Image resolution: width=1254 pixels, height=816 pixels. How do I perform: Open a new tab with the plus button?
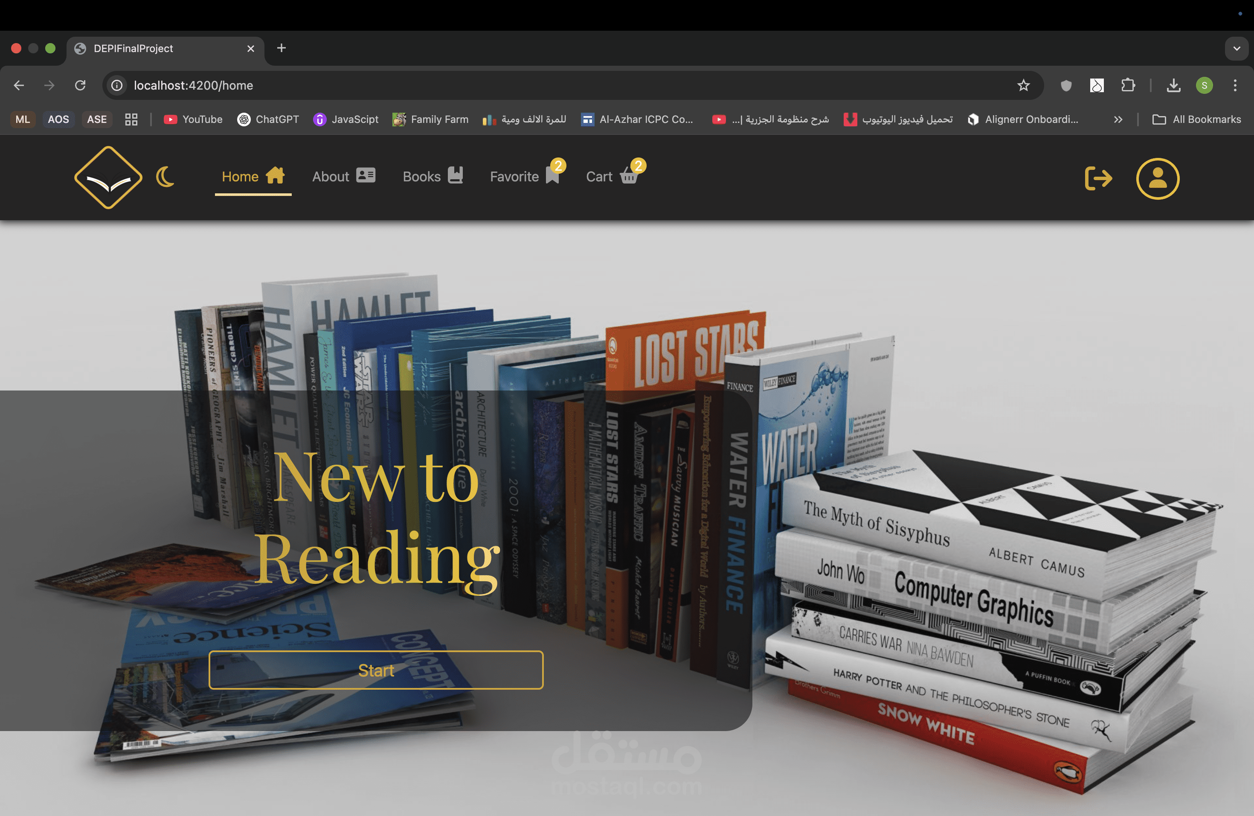[282, 48]
